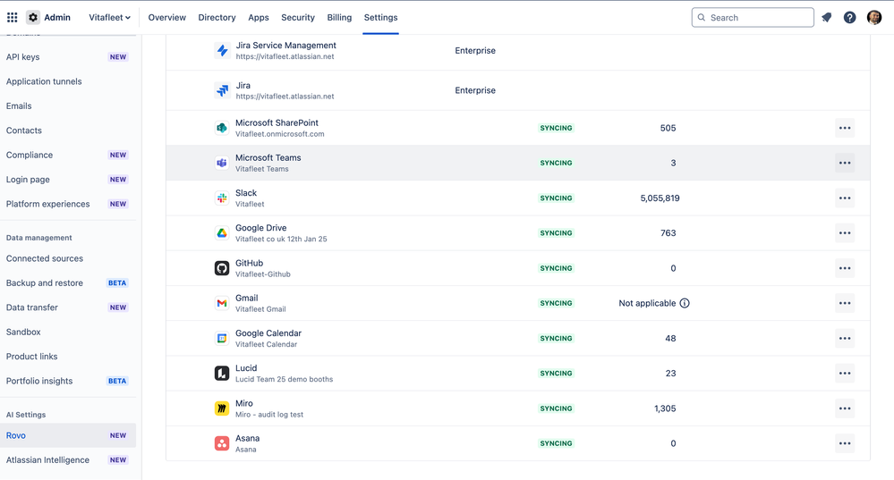
Task: Open Product links in sidebar
Action: point(68,357)
